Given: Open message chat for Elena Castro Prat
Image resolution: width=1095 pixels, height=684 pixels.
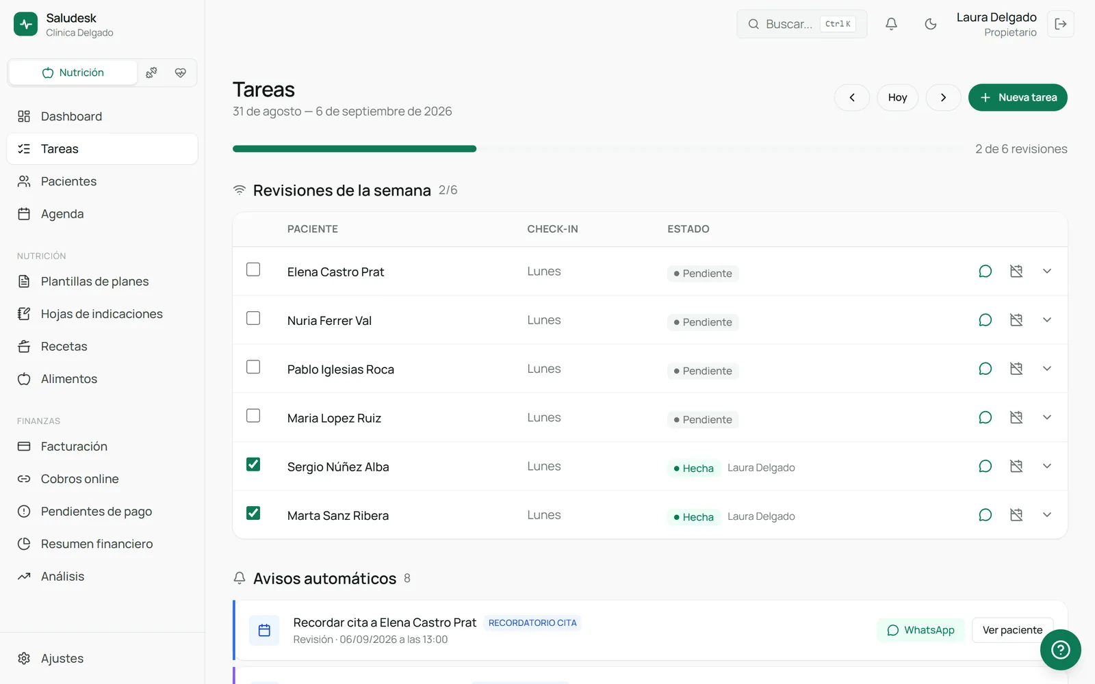Looking at the screenshot, I should tap(985, 272).
